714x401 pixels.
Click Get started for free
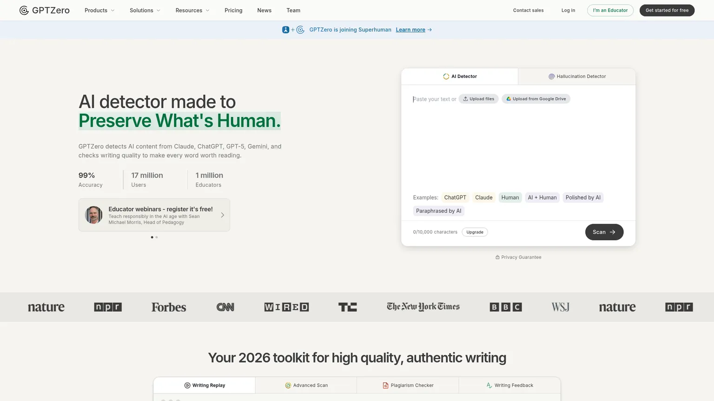coord(667,10)
